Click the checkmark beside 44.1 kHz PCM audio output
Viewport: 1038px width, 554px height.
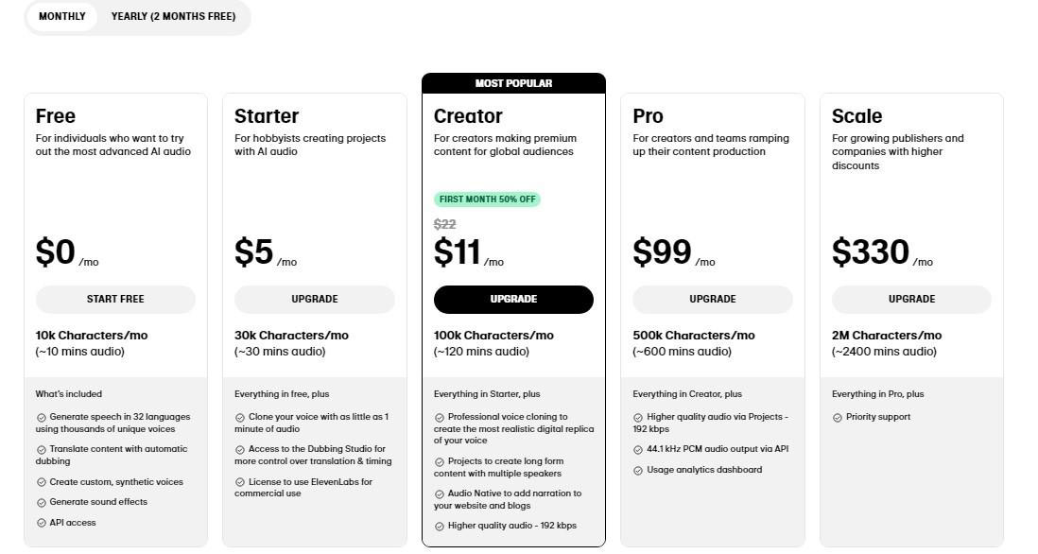pyautogui.click(x=637, y=449)
